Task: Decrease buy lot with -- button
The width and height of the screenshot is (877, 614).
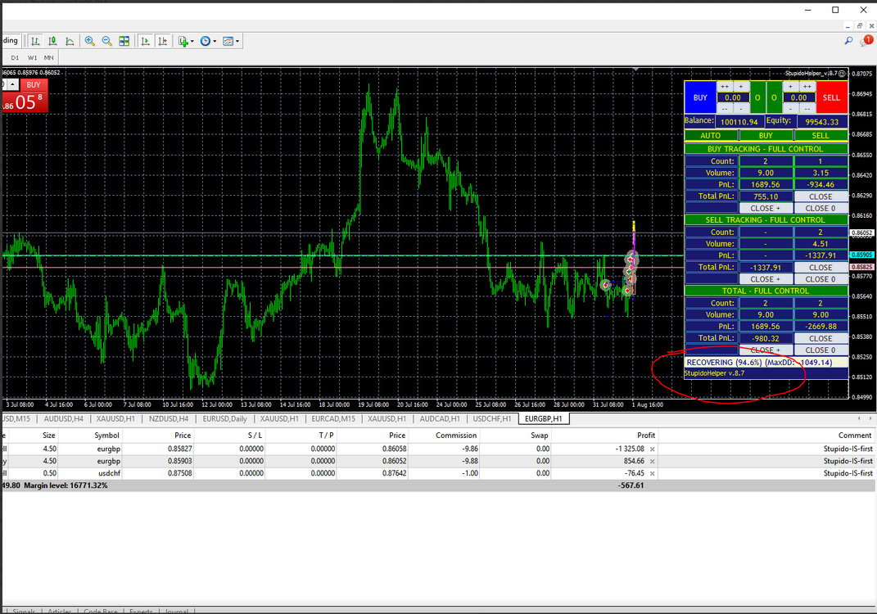Action: pyautogui.click(x=725, y=109)
